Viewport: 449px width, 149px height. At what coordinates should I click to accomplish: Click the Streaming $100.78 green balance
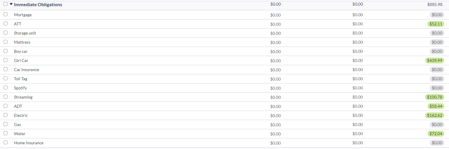(435, 97)
